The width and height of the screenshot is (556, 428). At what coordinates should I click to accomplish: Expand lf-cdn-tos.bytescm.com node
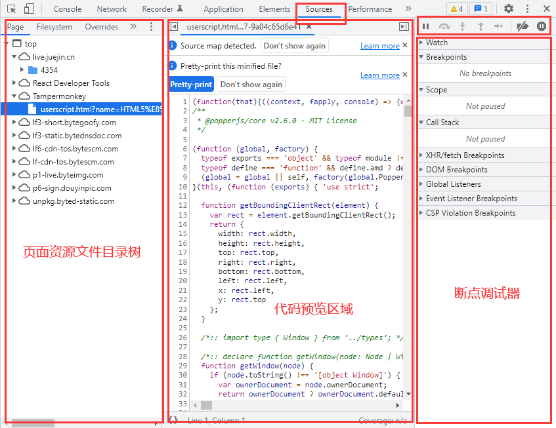[14, 161]
